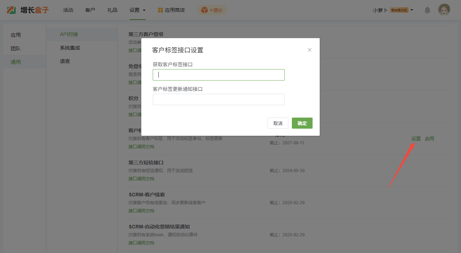The width and height of the screenshot is (461, 253).
Task: Close the 客户标签接口设置 dialog
Action: click(x=310, y=50)
